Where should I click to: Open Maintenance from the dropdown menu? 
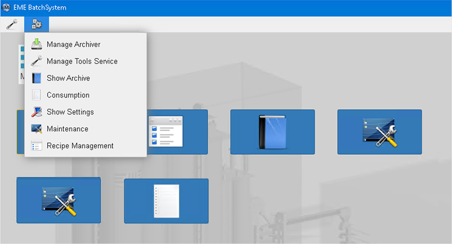[86, 129]
